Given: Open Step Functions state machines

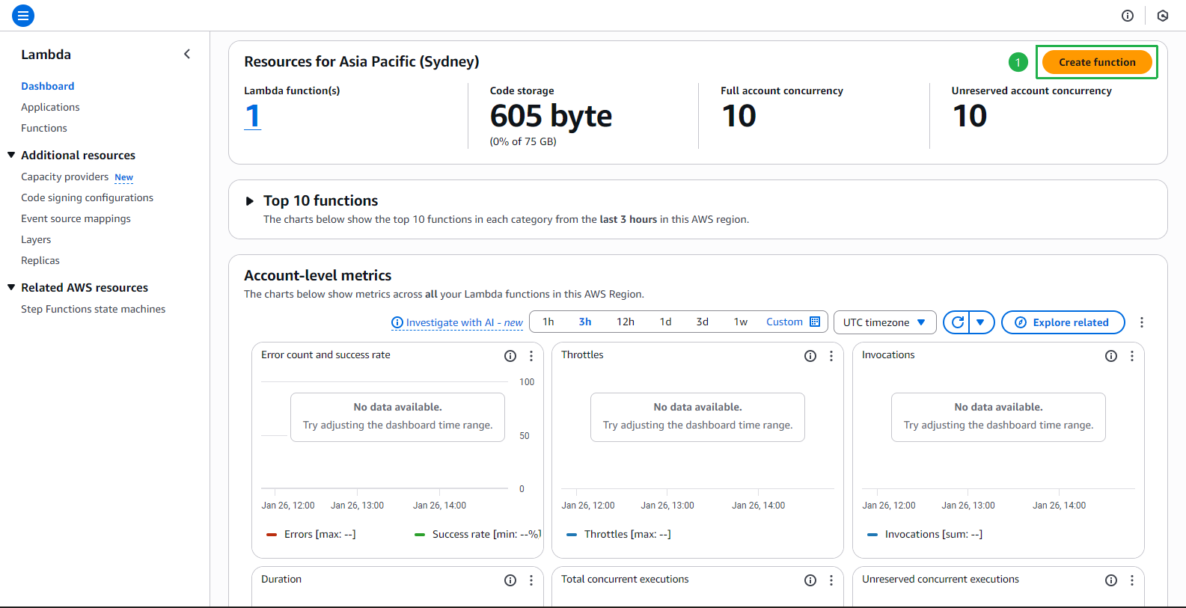Looking at the screenshot, I should (94, 309).
